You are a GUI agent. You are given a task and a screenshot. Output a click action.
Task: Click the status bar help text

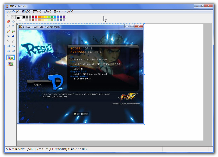point(47,149)
